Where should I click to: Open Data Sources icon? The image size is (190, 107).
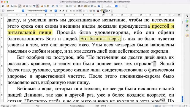[x=88, y=6]
